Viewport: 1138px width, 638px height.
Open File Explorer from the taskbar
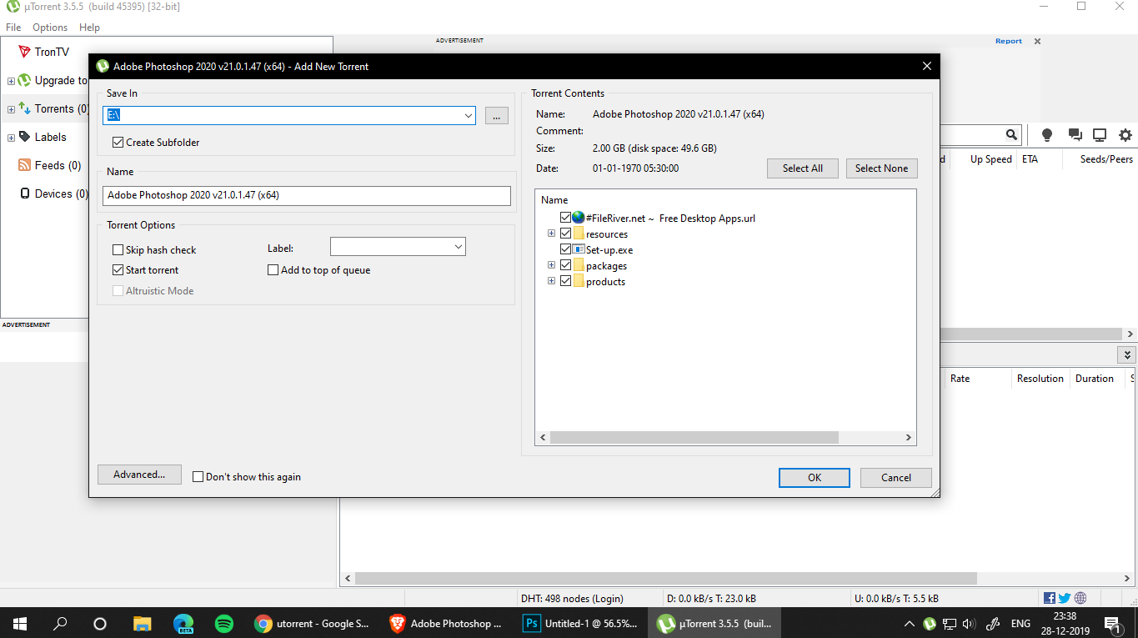pyautogui.click(x=143, y=623)
